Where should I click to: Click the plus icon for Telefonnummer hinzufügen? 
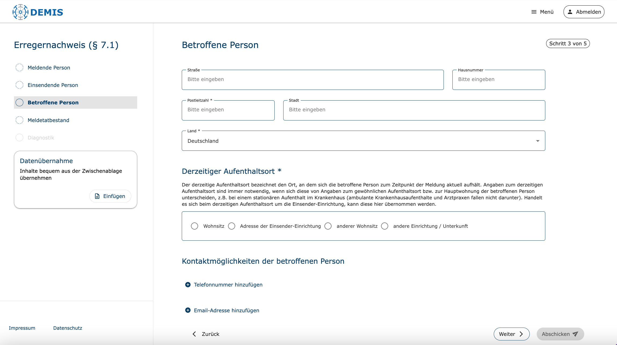click(x=188, y=285)
